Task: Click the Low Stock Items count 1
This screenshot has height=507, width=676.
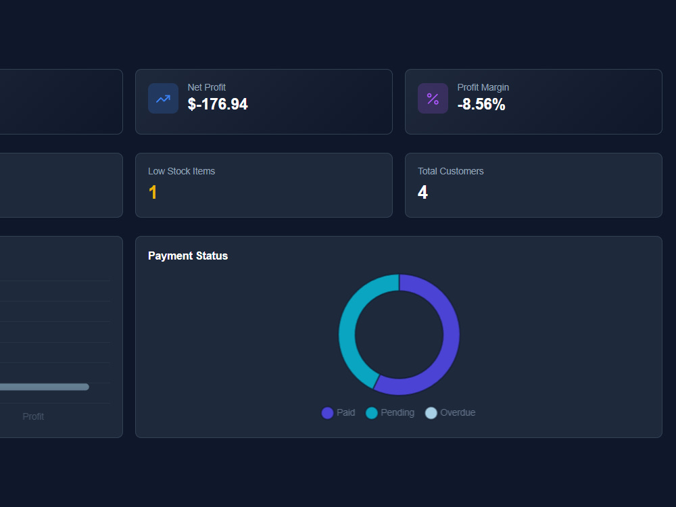Action: tap(153, 192)
